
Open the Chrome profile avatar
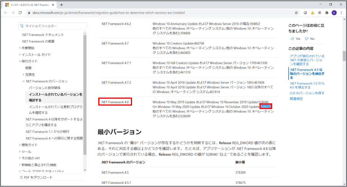click(334, 13)
